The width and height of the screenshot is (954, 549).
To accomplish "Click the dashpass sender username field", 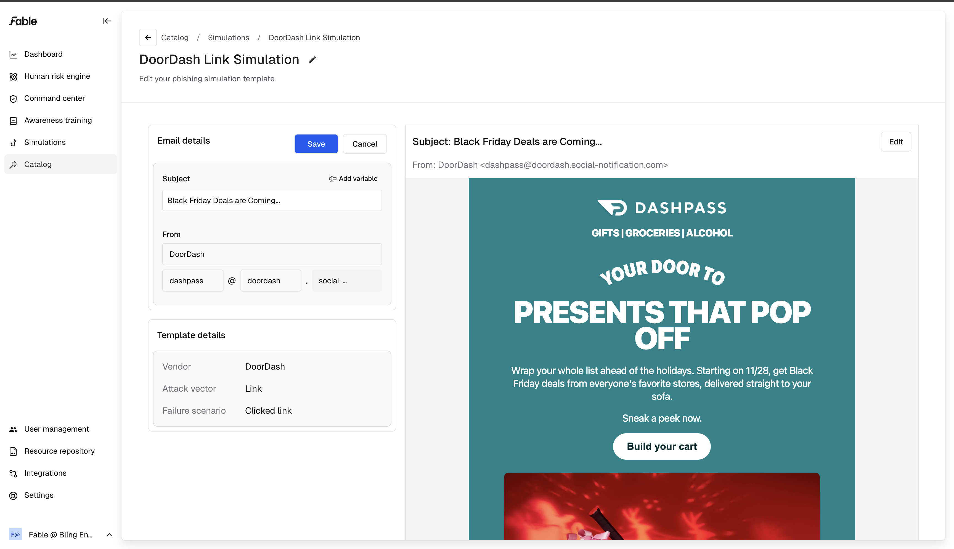I will tap(193, 281).
